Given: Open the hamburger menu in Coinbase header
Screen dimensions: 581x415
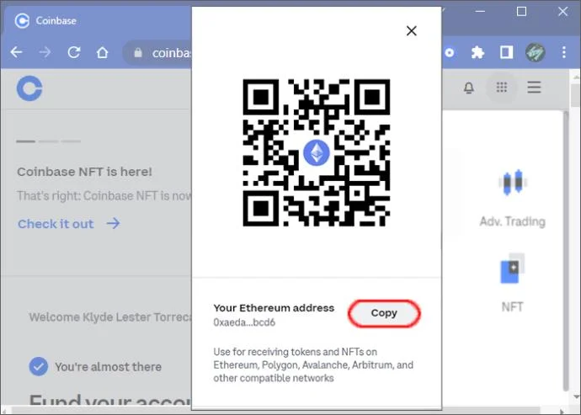Looking at the screenshot, I should tap(534, 88).
